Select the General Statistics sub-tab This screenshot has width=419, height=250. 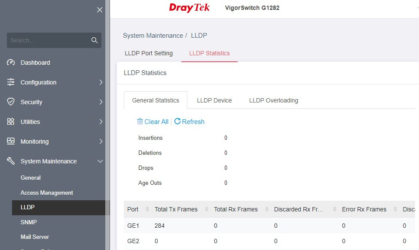[x=156, y=100]
